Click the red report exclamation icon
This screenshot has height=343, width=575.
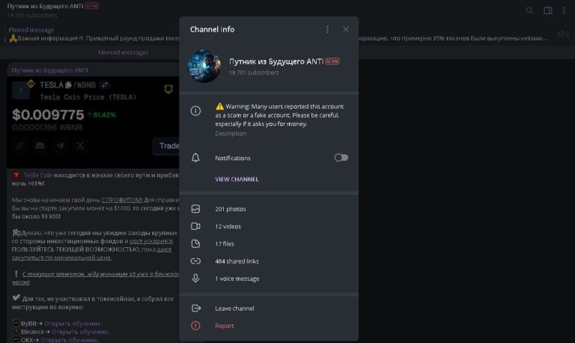click(195, 326)
